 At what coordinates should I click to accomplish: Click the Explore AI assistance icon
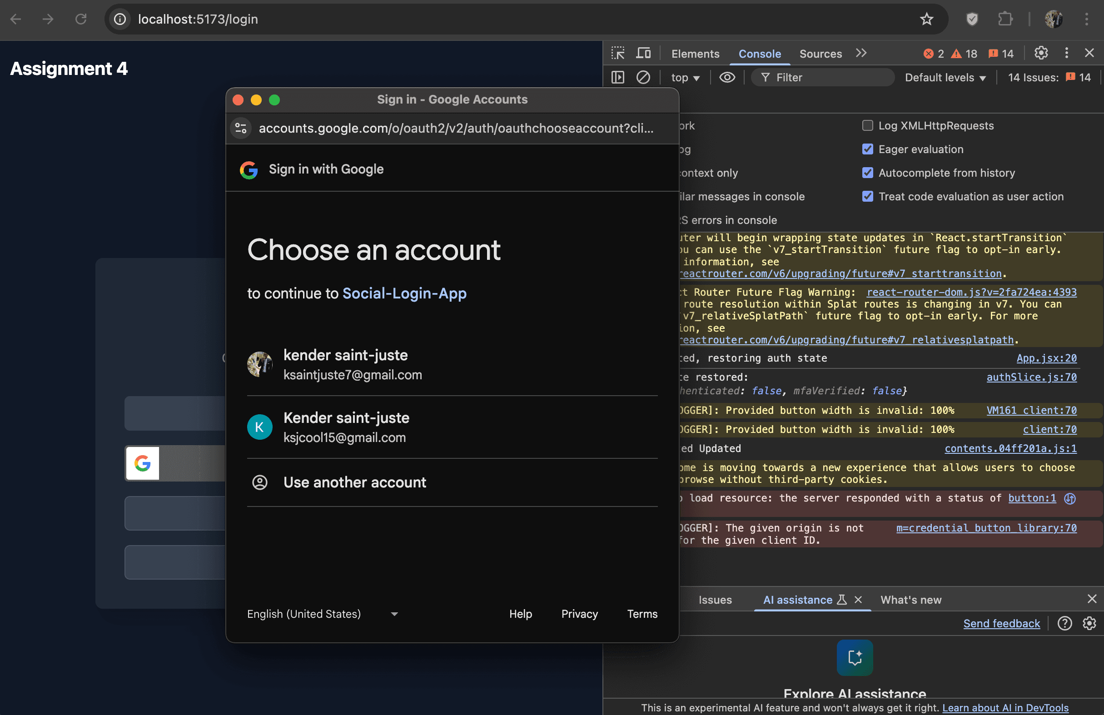click(x=855, y=657)
